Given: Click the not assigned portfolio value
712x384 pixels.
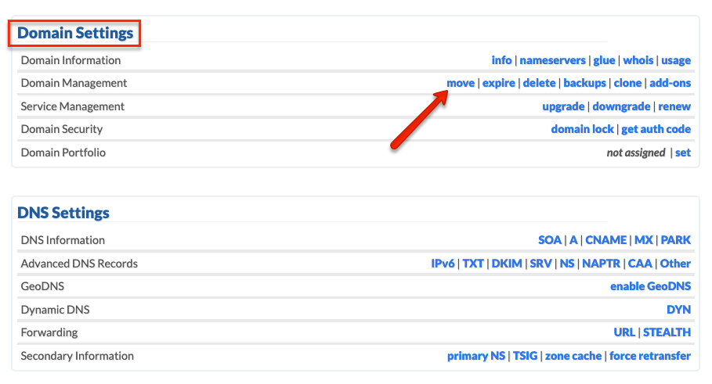Looking at the screenshot, I should 636,153.
